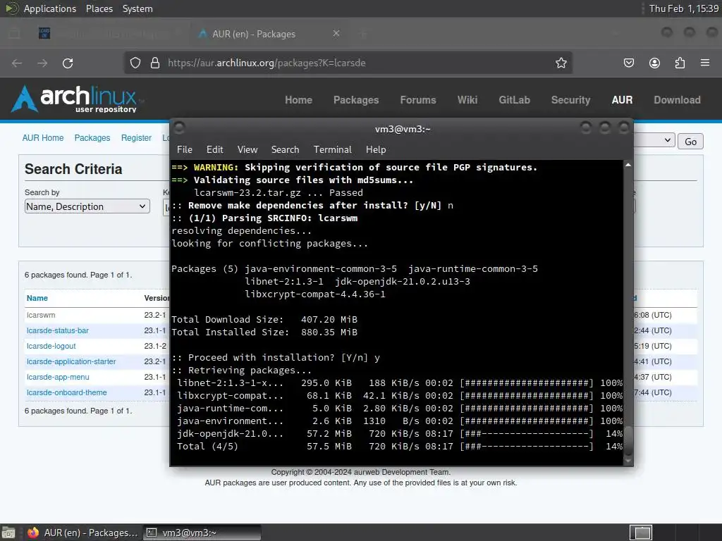Click the show desktop icon in bottom panel
722x541 pixels.
click(8, 533)
